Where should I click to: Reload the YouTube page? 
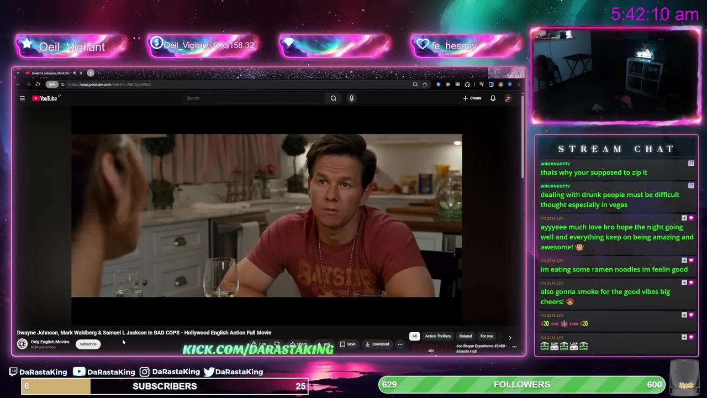pos(38,85)
